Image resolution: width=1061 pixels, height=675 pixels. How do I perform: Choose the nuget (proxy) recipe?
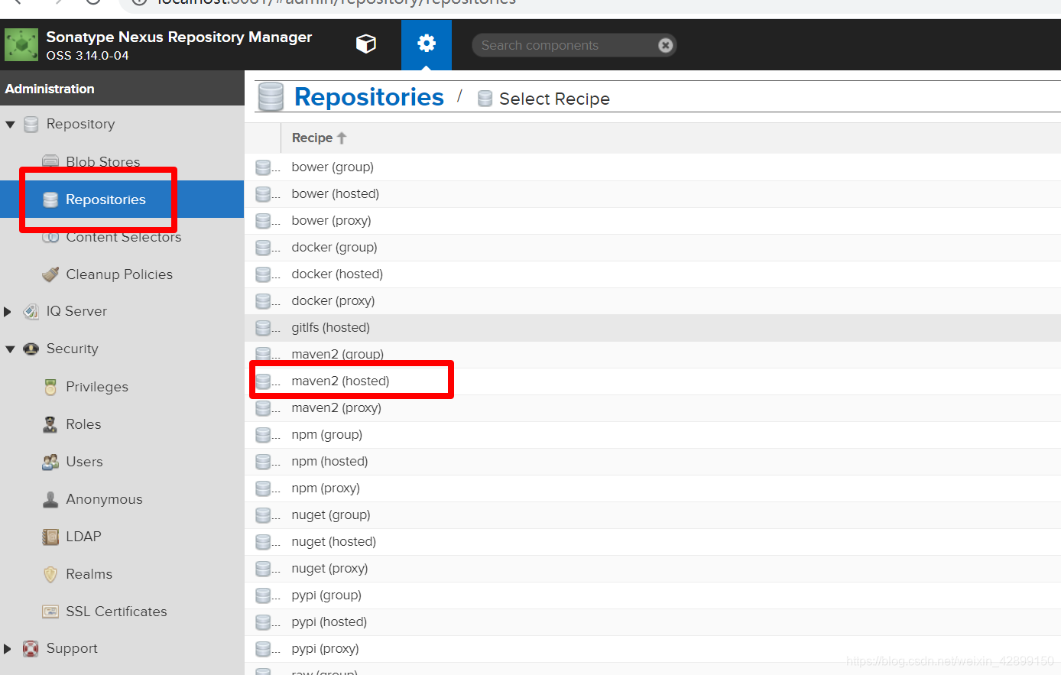653,569
